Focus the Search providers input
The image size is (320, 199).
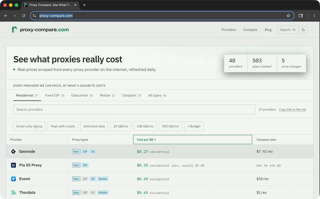coord(134,109)
